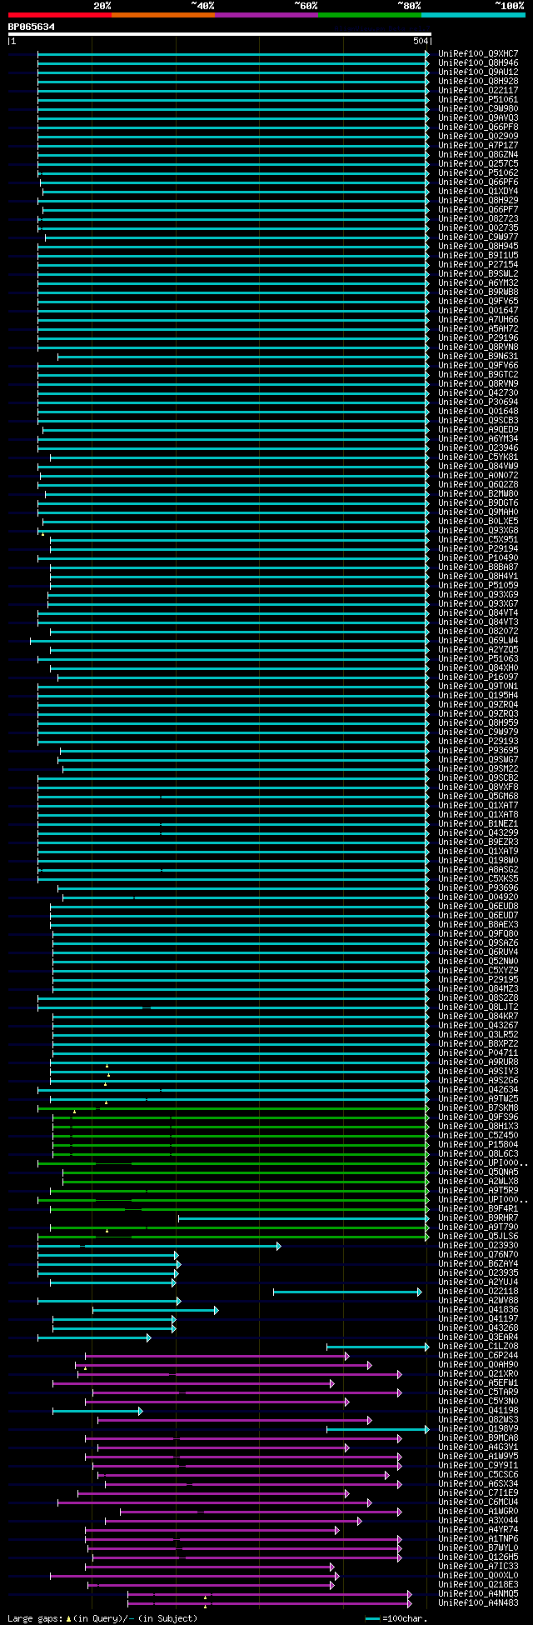Click the red ~20% identity legend segment
Viewport: 533px width, 1625px height.
coord(59,14)
